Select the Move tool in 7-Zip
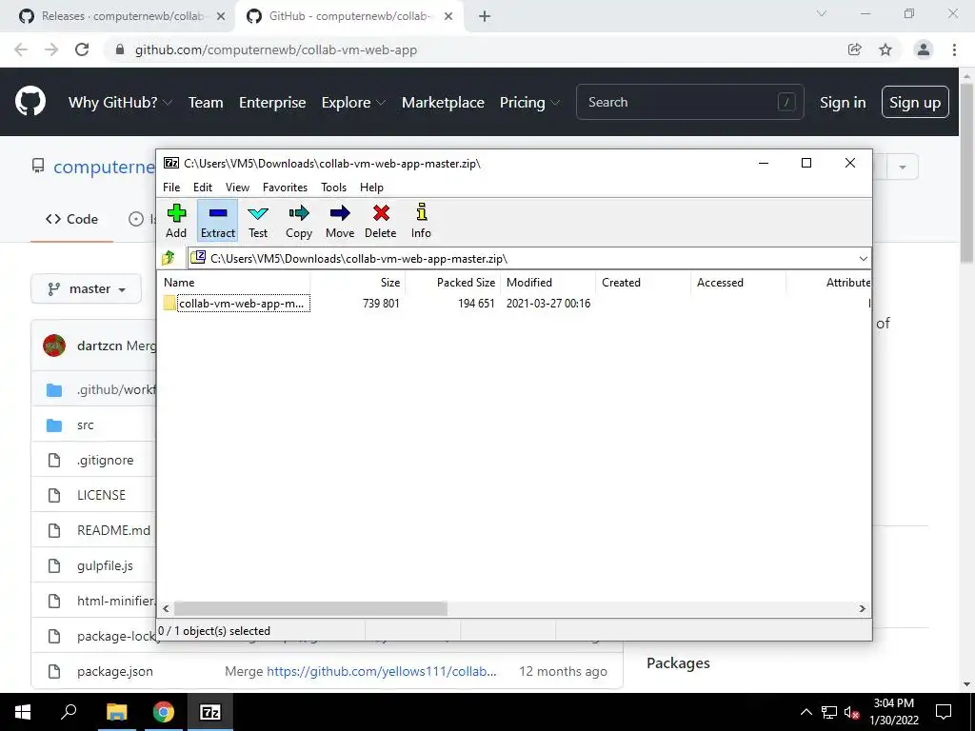This screenshot has height=731, width=975. (340, 221)
